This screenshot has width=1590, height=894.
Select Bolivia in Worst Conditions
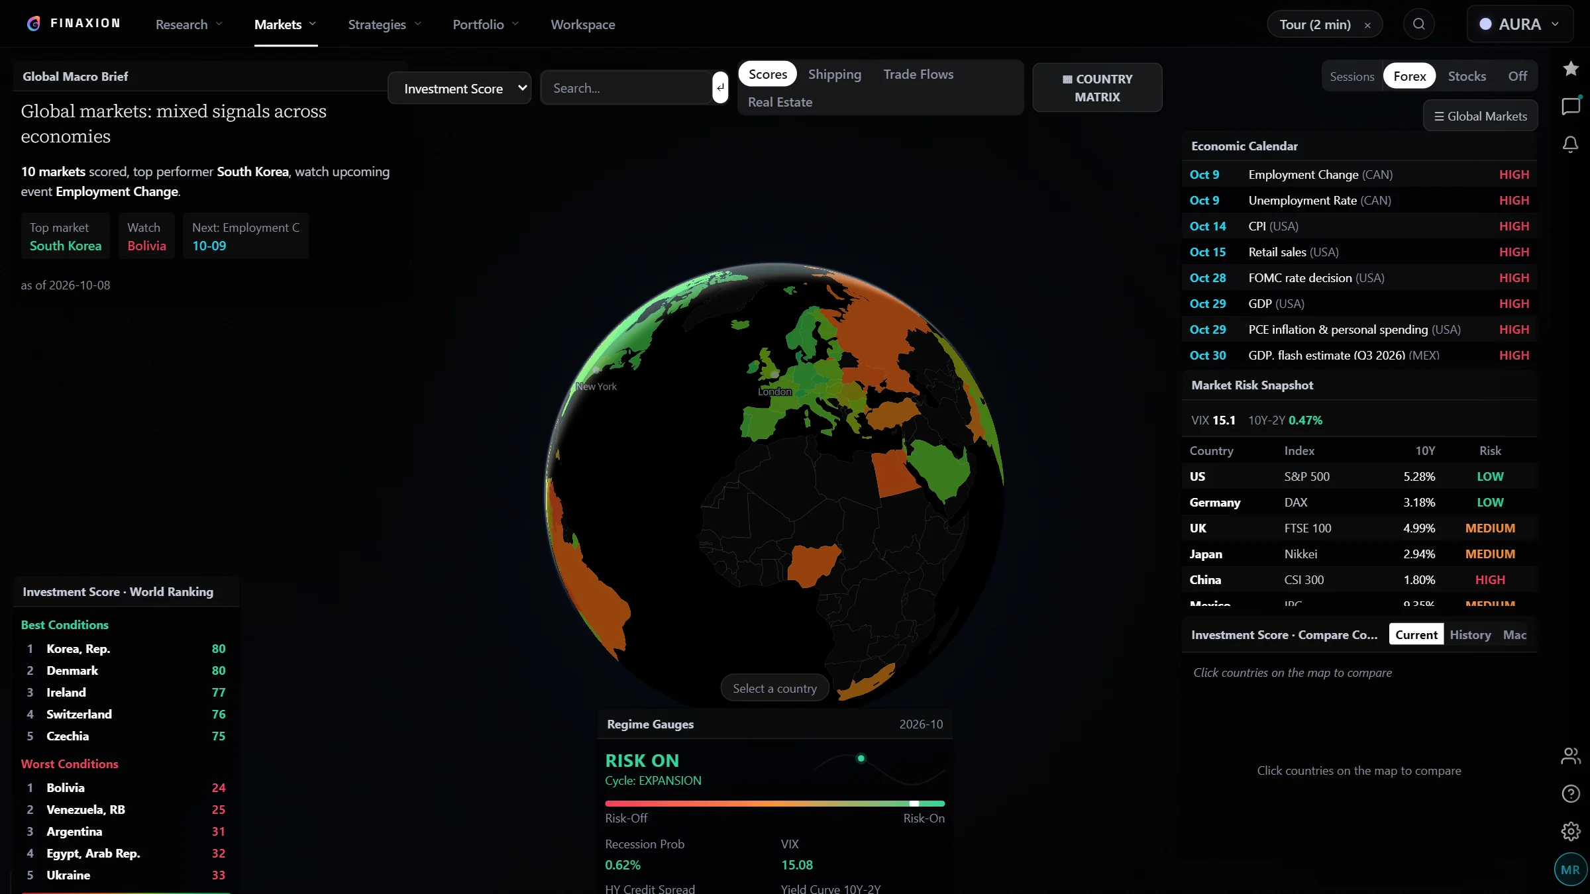click(x=126, y=787)
